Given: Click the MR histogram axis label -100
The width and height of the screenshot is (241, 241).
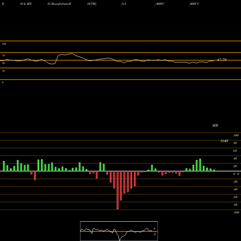Looking at the screenshot, I should (236, 213).
